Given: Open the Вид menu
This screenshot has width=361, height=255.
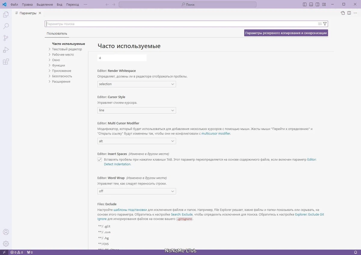Looking at the screenshot, I should pos(60,4).
